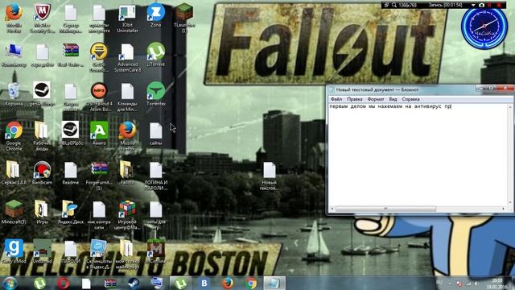Open OST Fallout 4 MP3 file icon
This screenshot has width=515, height=290.
tap(99, 91)
